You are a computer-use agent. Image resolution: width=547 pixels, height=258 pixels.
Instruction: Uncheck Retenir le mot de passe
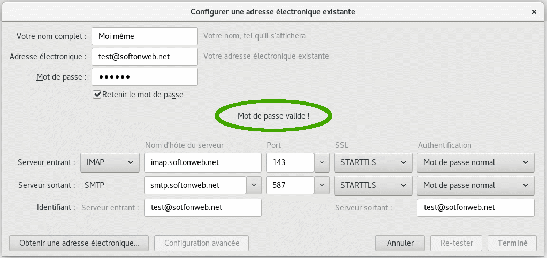point(97,95)
